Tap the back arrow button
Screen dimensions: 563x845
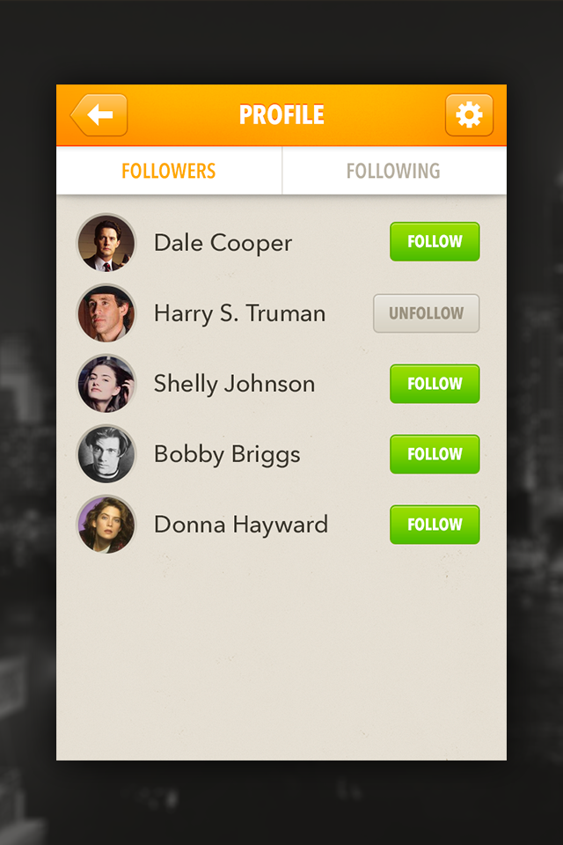pos(99,114)
